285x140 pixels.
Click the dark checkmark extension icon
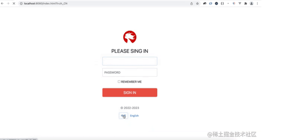click(216, 4)
